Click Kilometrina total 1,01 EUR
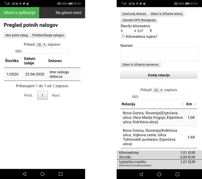This screenshot has height=179, width=202. 188,153
